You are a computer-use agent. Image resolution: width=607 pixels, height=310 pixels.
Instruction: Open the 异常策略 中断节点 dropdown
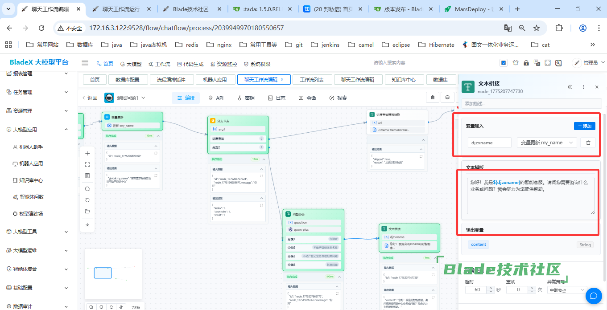pos(566,290)
